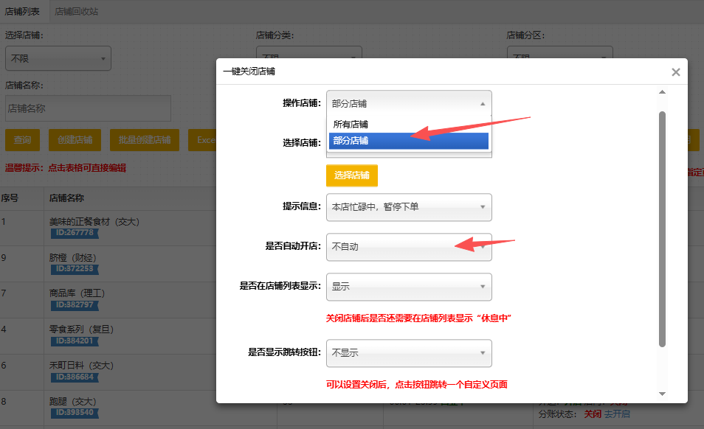The height and width of the screenshot is (429, 704).
Task: Click scrollbar up arrow in dialog
Action: (662, 92)
